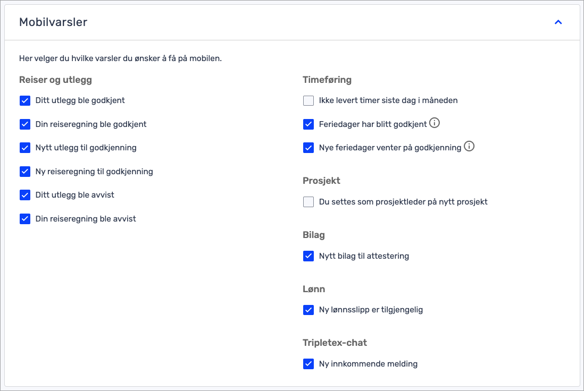Click the Ny lønnsslipp er tilgjengelig label

click(x=371, y=310)
